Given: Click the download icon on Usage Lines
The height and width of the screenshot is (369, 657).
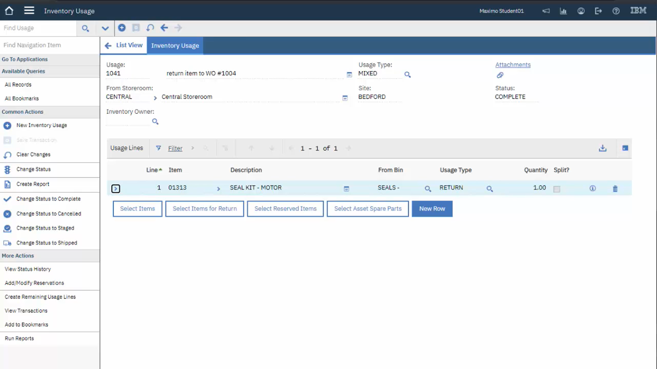Looking at the screenshot, I should click(x=602, y=148).
